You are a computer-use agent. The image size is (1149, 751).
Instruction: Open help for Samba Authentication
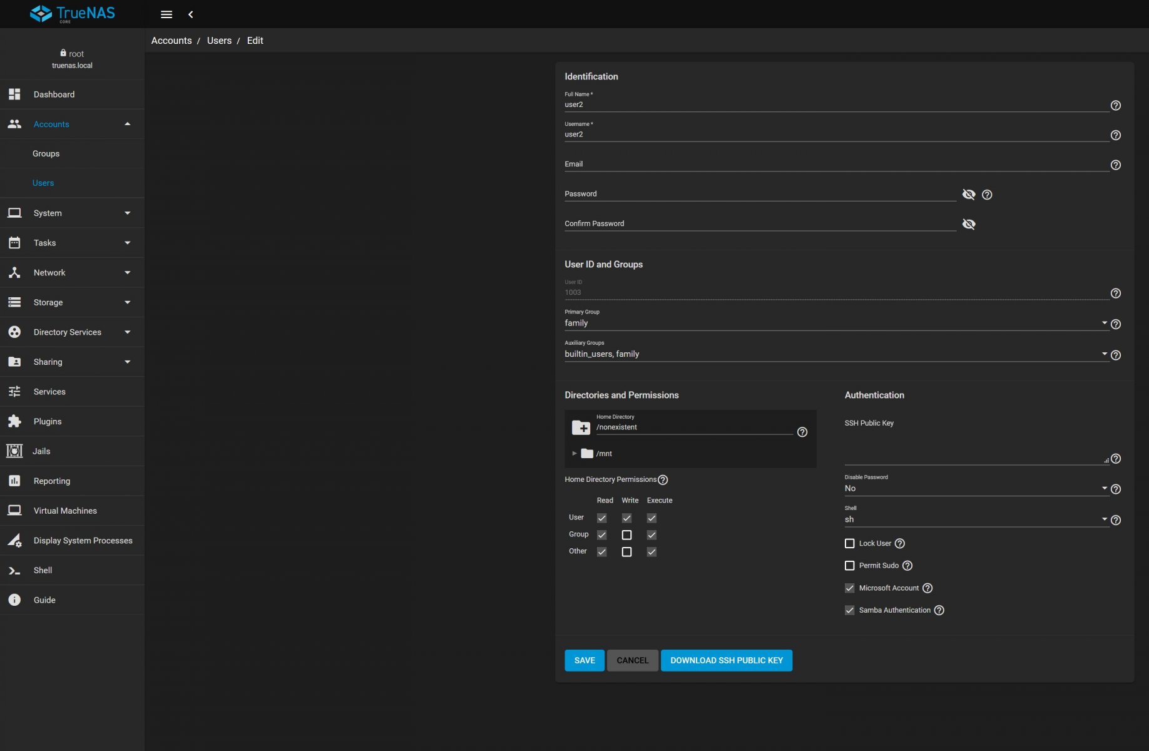click(939, 611)
